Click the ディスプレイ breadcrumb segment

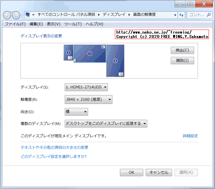coord(114,14)
